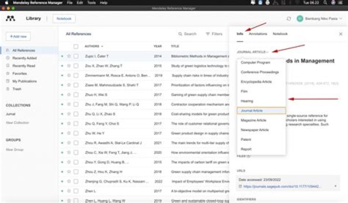Check the Zhu Q, Feng Y row checkbox
This screenshot has width=348, height=203.
tap(76, 123)
